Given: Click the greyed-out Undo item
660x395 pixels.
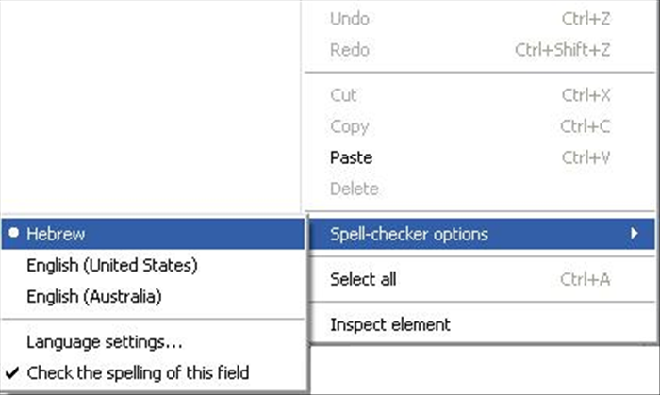Looking at the screenshot, I should 350,19.
